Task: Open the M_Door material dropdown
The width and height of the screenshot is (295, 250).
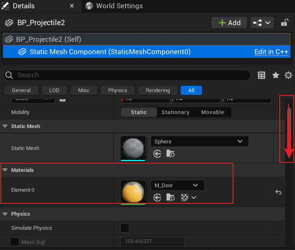Action: pos(177,185)
